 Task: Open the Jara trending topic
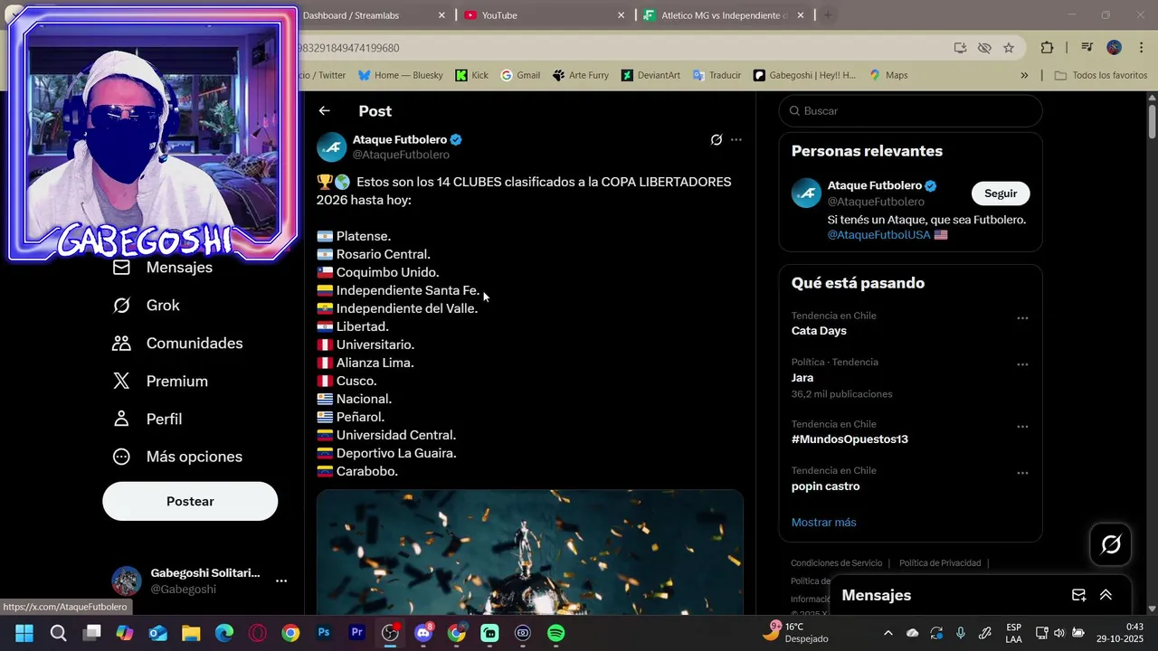point(802,378)
